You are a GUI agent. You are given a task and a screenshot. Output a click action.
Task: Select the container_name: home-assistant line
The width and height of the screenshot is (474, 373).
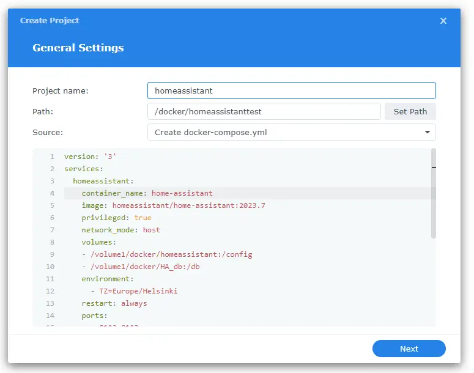(147, 193)
